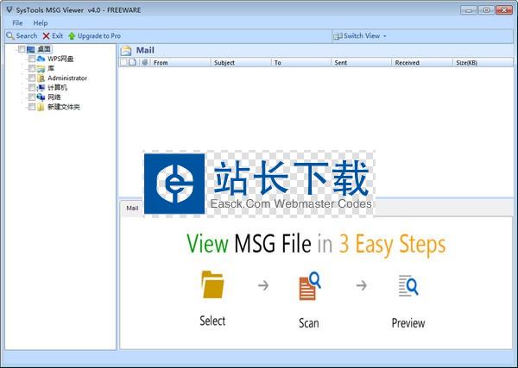Sort by the Received column
Image resolution: width=518 pixels, height=368 pixels.
tap(421, 62)
